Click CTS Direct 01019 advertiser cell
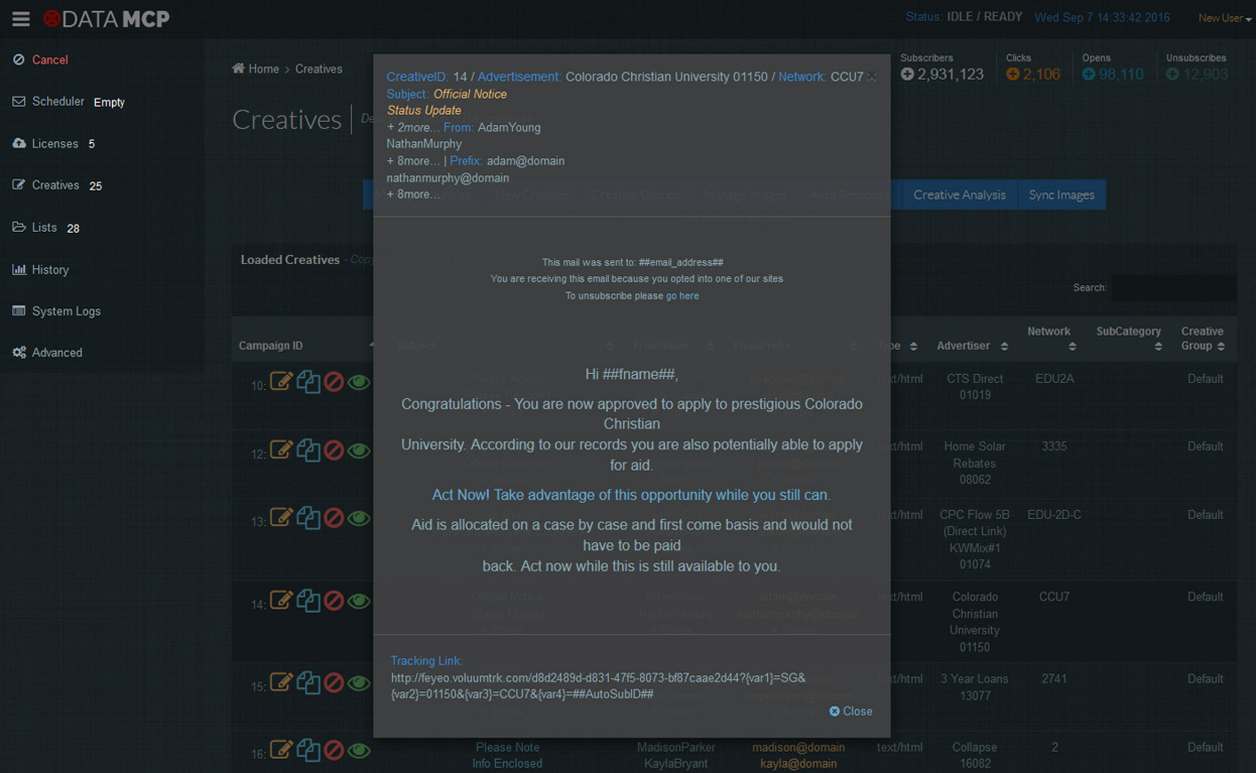Screen dimensions: 1256x773 point(974,386)
